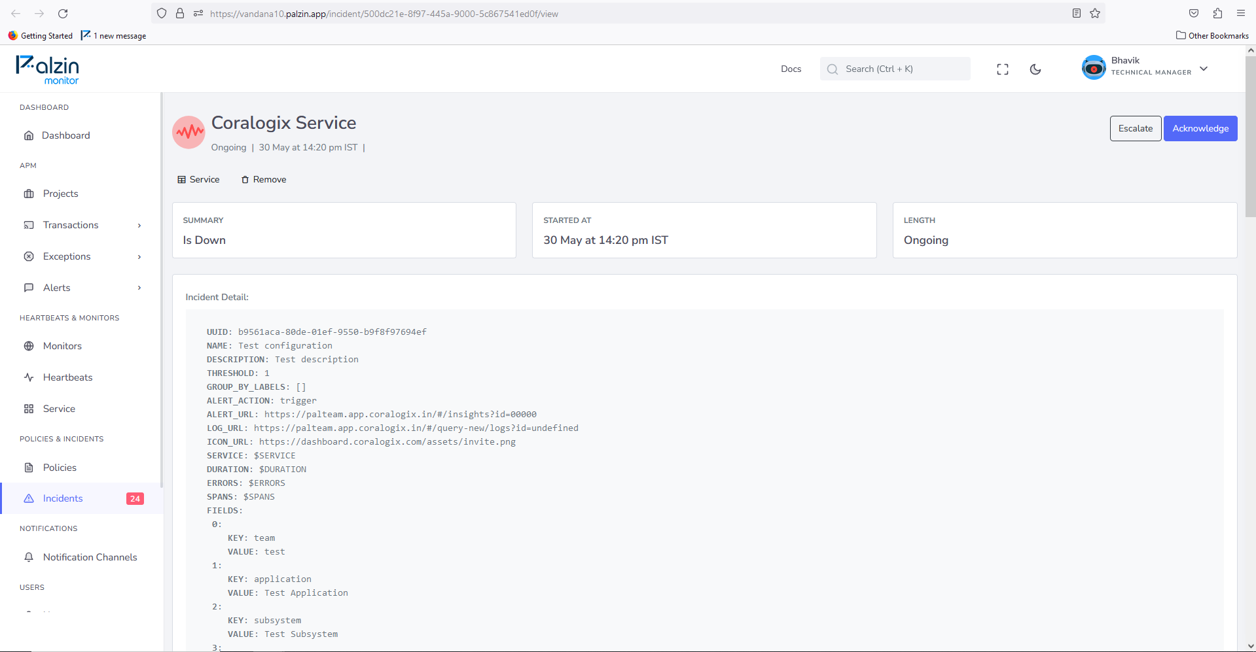
Task: Click the red incident pulse icon
Action: pos(188,133)
